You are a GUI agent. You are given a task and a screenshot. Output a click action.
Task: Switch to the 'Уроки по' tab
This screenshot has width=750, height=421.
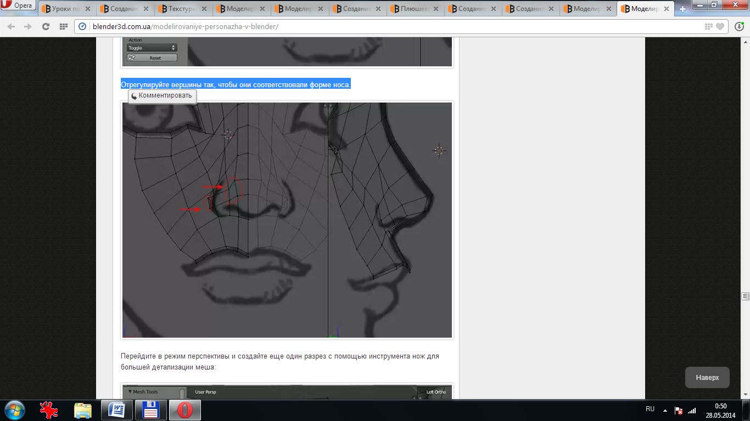(66, 9)
